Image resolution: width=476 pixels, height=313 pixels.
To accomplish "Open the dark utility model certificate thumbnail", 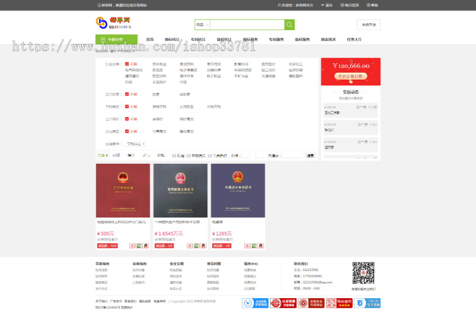I will 180,191.
